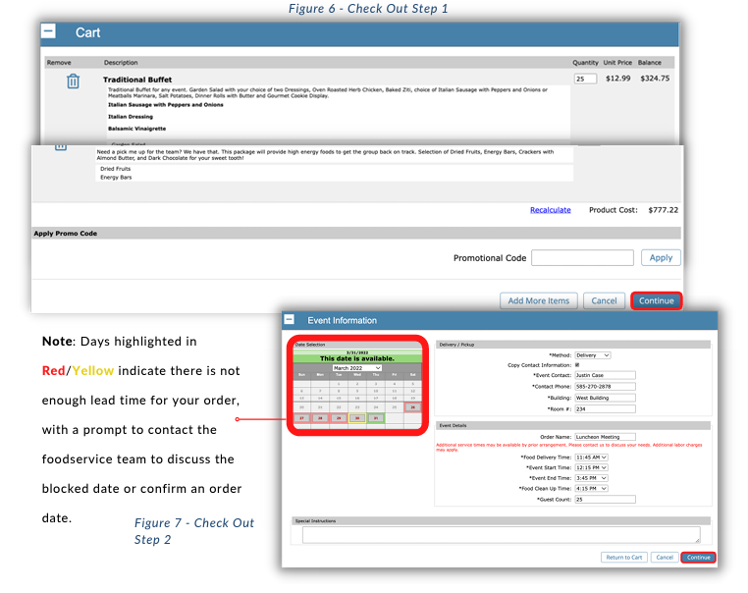Open the March 2022 month dropdown
Image resolution: width=748 pixels, height=593 pixels.
coord(357,368)
